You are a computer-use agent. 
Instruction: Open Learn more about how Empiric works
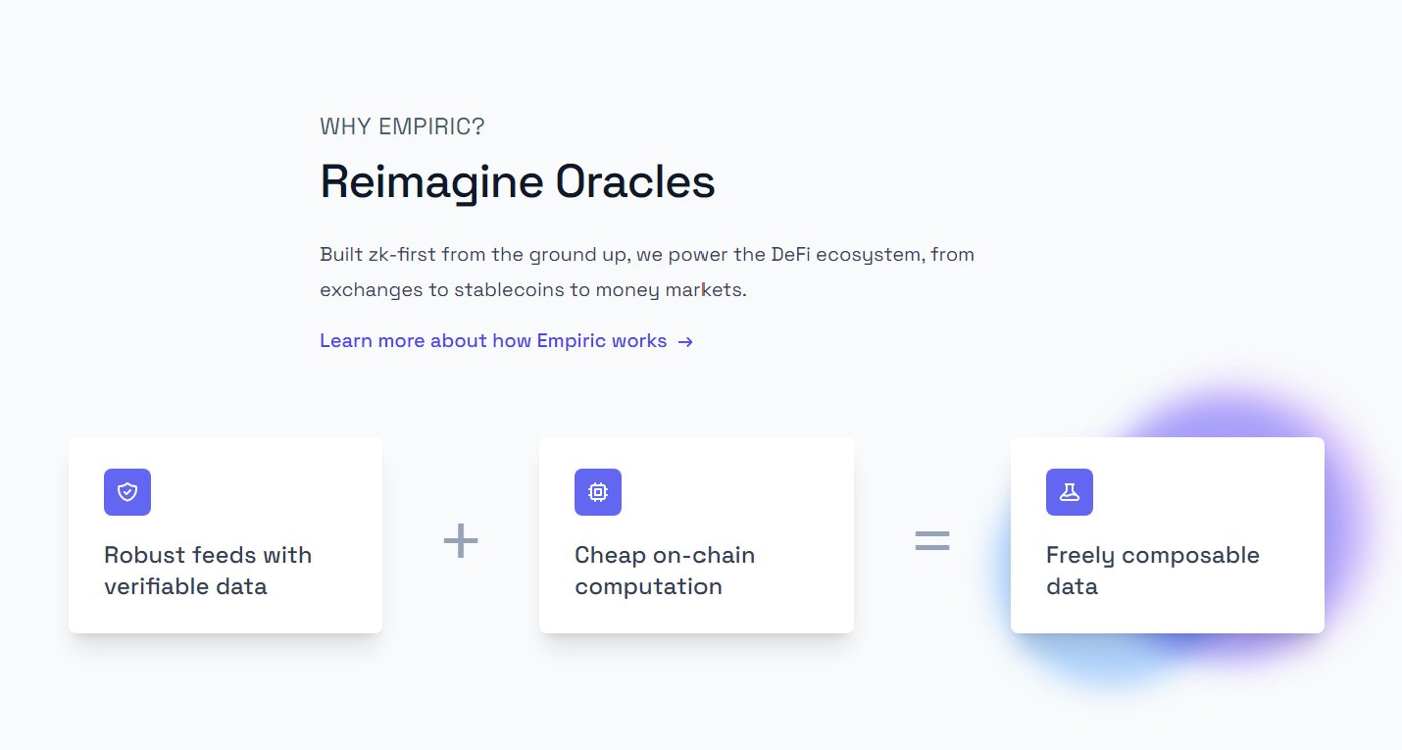click(x=493, y=341)
